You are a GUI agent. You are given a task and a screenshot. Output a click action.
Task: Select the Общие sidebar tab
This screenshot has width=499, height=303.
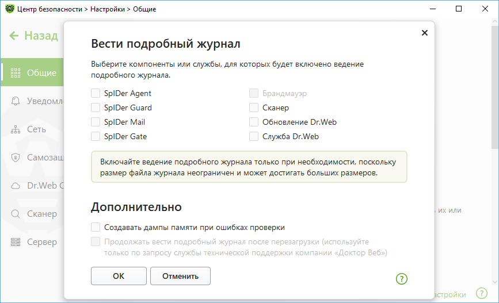[32, 72]
